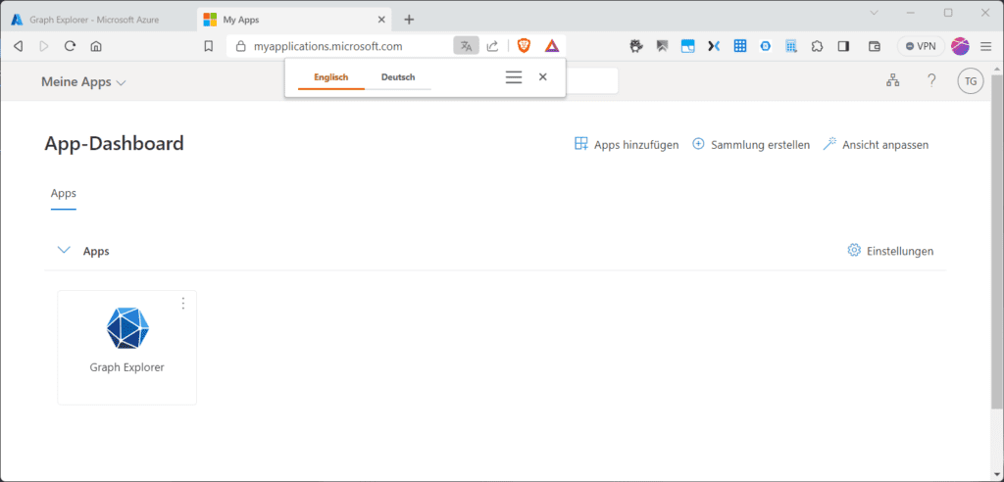Click Ansicht anpassen
Screen dimensions: 1004x482
point(876,145)
